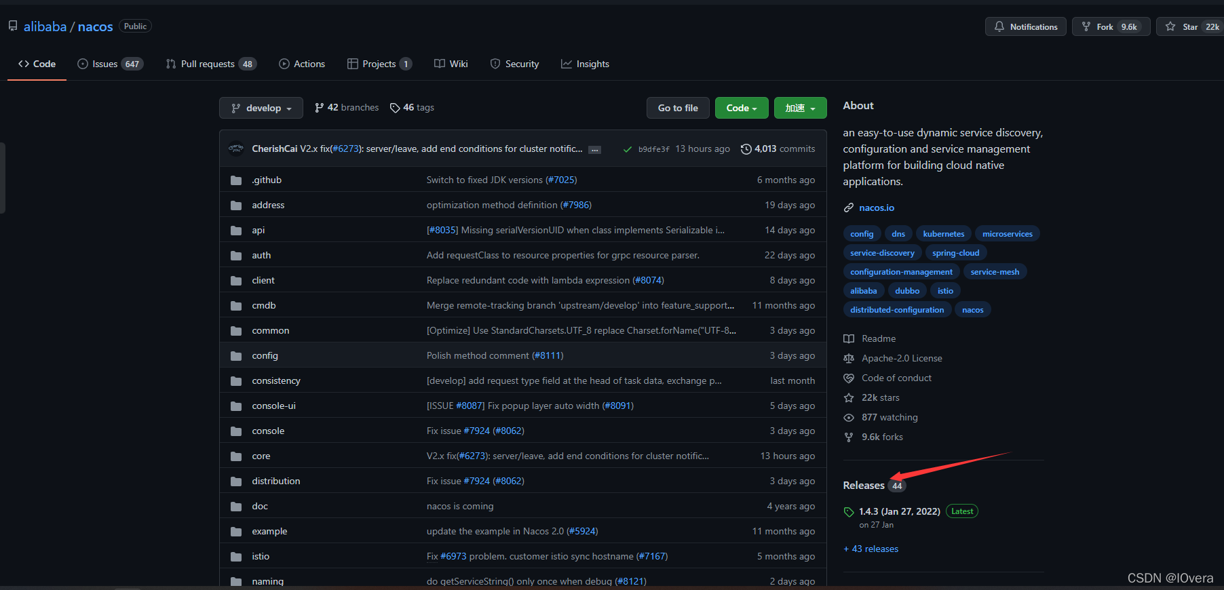The width and height of the screenshot is (1224, 590).
Task: Open the Projects tab
Action: tap(379, 64)
